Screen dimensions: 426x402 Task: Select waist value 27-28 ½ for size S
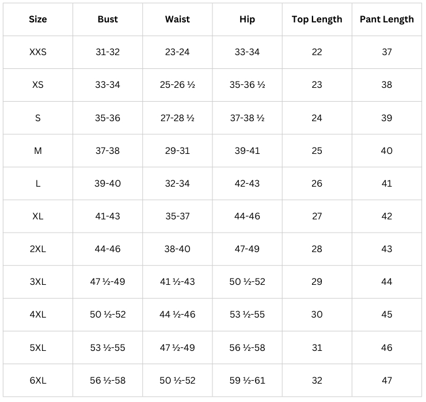[177, 118]
